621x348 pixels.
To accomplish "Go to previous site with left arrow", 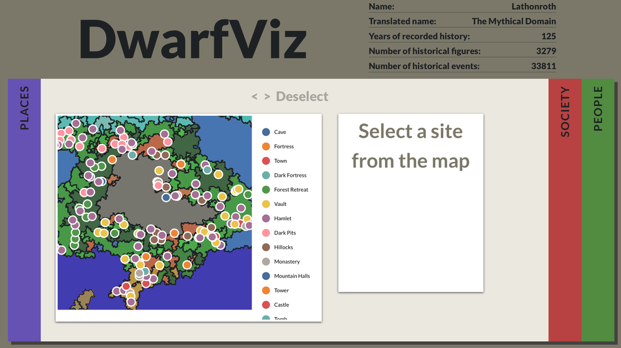I will tap(255, 97).
